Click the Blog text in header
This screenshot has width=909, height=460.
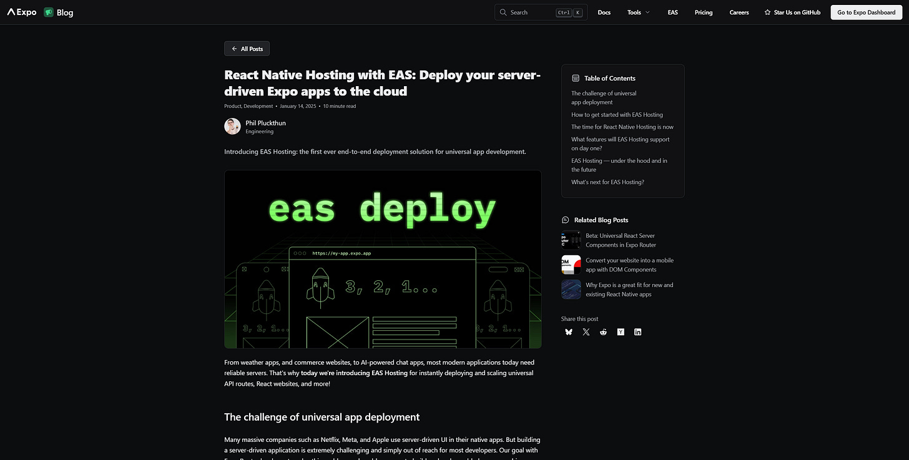(65, 12)
